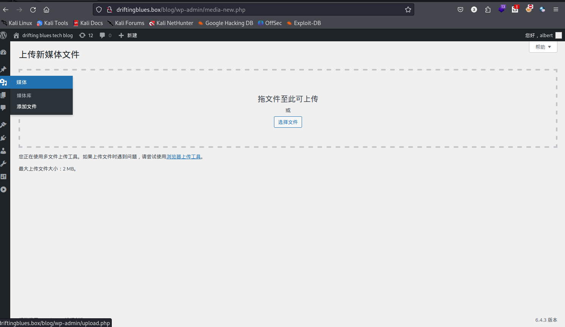The width and height of the screenshot is (565, 327).
Task: Open the orange extension with no-entry badge
Action: (x=529, y=9)
